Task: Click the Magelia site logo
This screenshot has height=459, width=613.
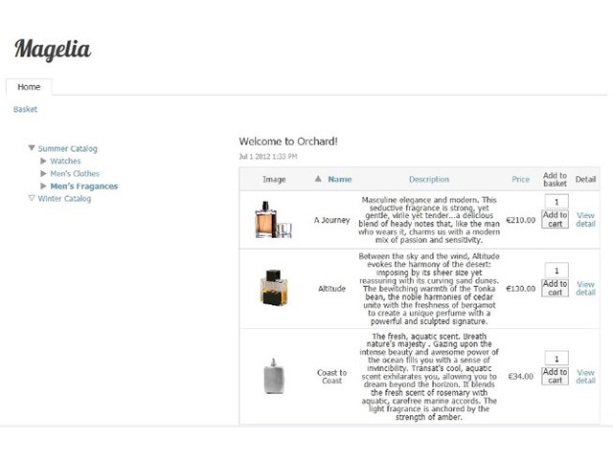Action: (x=53, y=48)
